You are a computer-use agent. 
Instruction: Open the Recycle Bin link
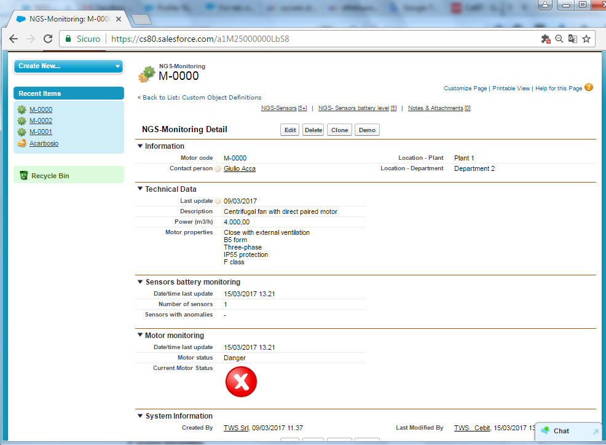click(50, 176)
